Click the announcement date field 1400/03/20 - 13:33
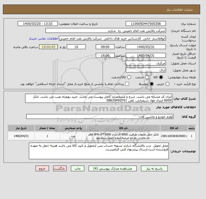This screenshot has width=206, height=199. (38, 24)
